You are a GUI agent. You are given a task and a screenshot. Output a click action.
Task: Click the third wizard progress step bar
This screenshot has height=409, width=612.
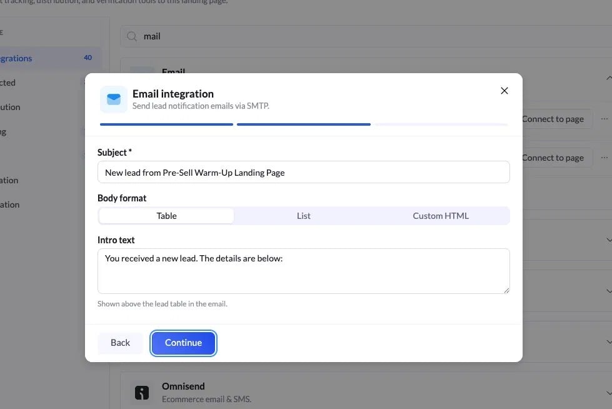tap(441, 124)
